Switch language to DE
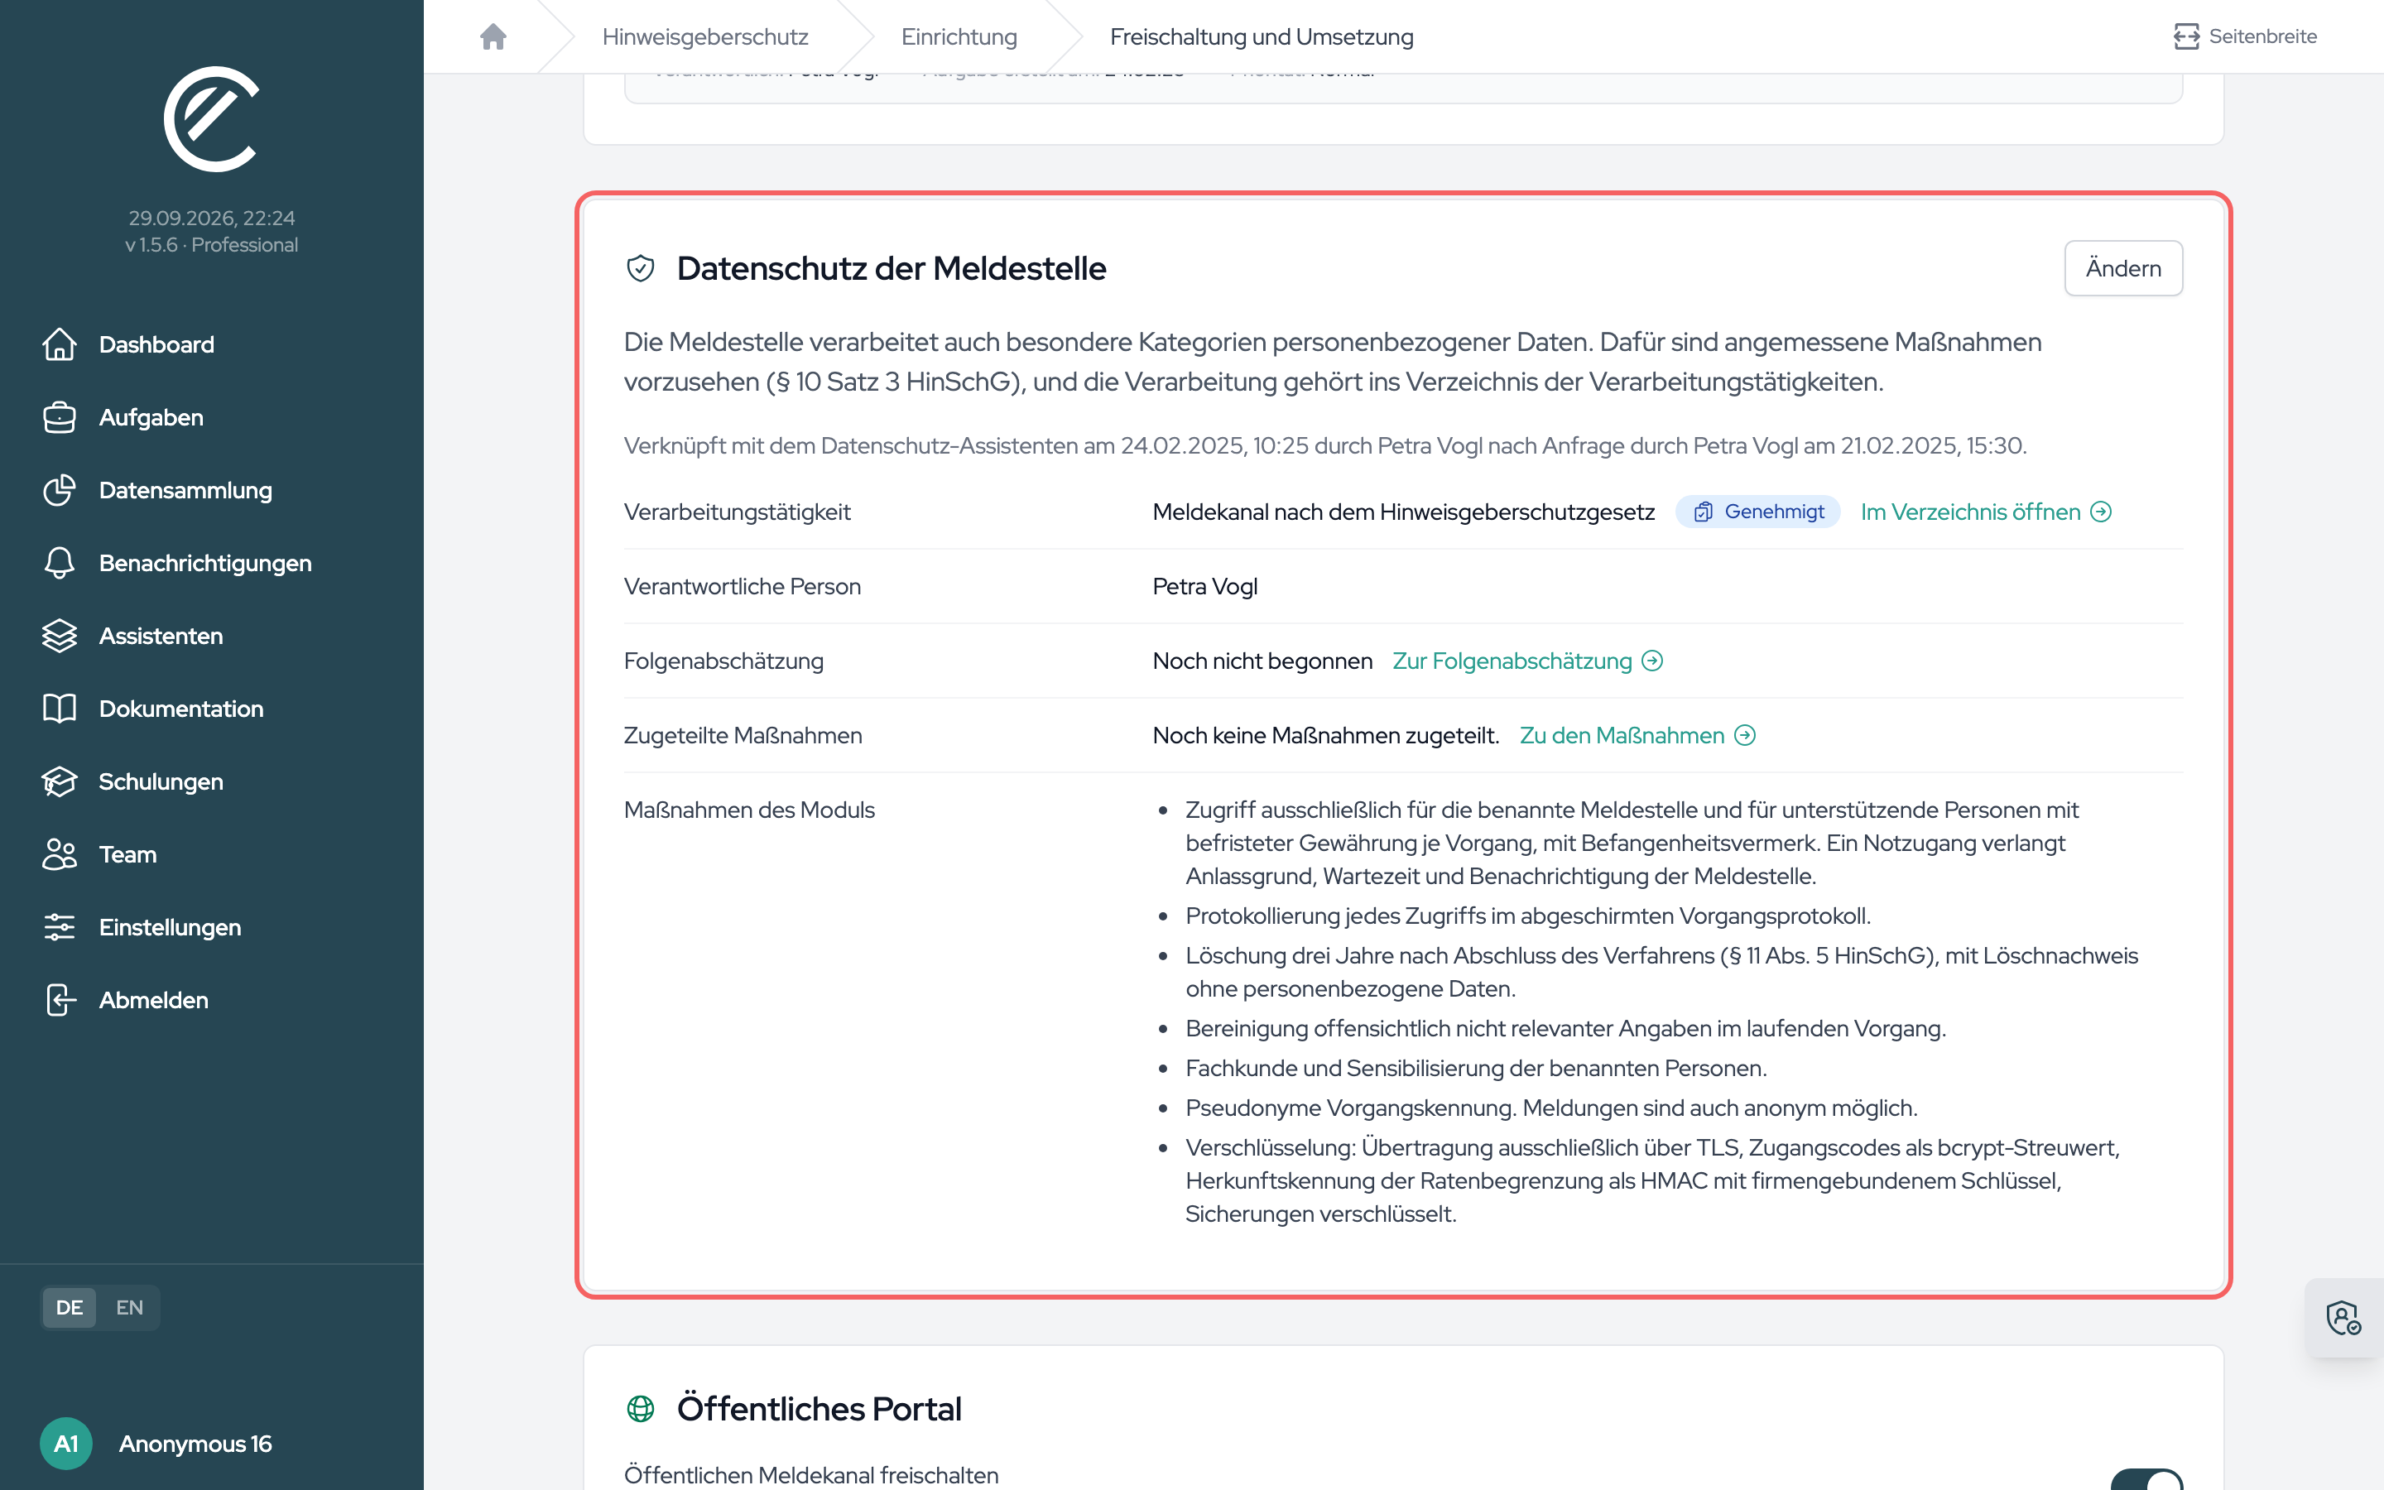This screenshot has height=1490, width=2384. pos(69,1308)
